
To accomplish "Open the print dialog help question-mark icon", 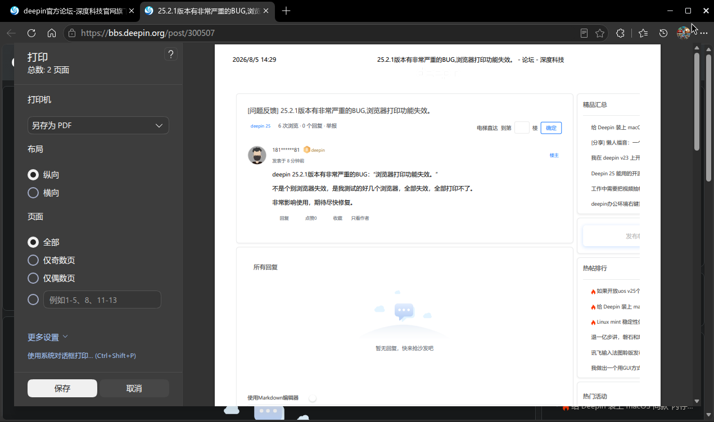I will [171, 54].
